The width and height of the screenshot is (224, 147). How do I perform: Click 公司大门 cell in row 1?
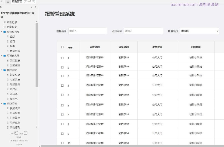coord(157,58)
